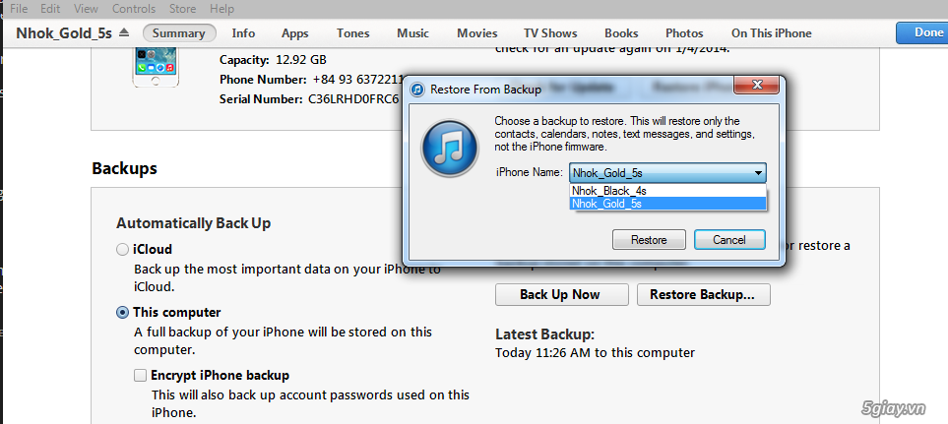Select the This computer radio button
The width and height of the screenshot is (948, 424).
122,312
